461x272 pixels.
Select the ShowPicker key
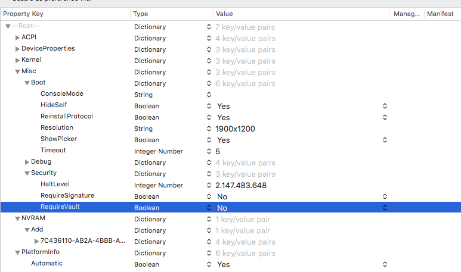click(59, 139)
